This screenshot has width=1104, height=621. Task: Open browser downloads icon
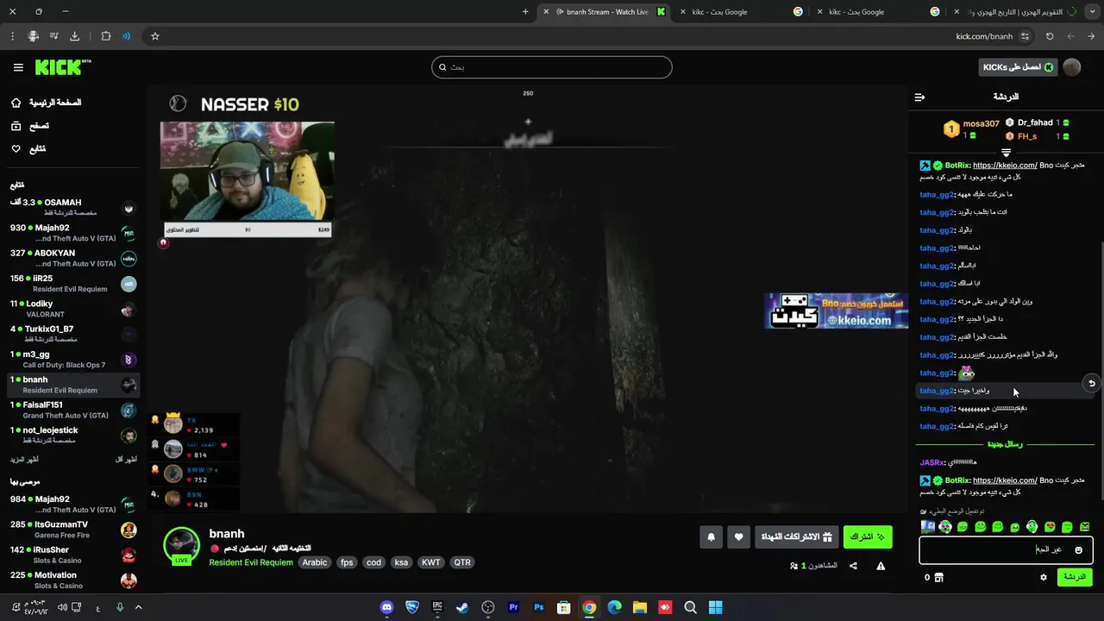pos(74,36)
